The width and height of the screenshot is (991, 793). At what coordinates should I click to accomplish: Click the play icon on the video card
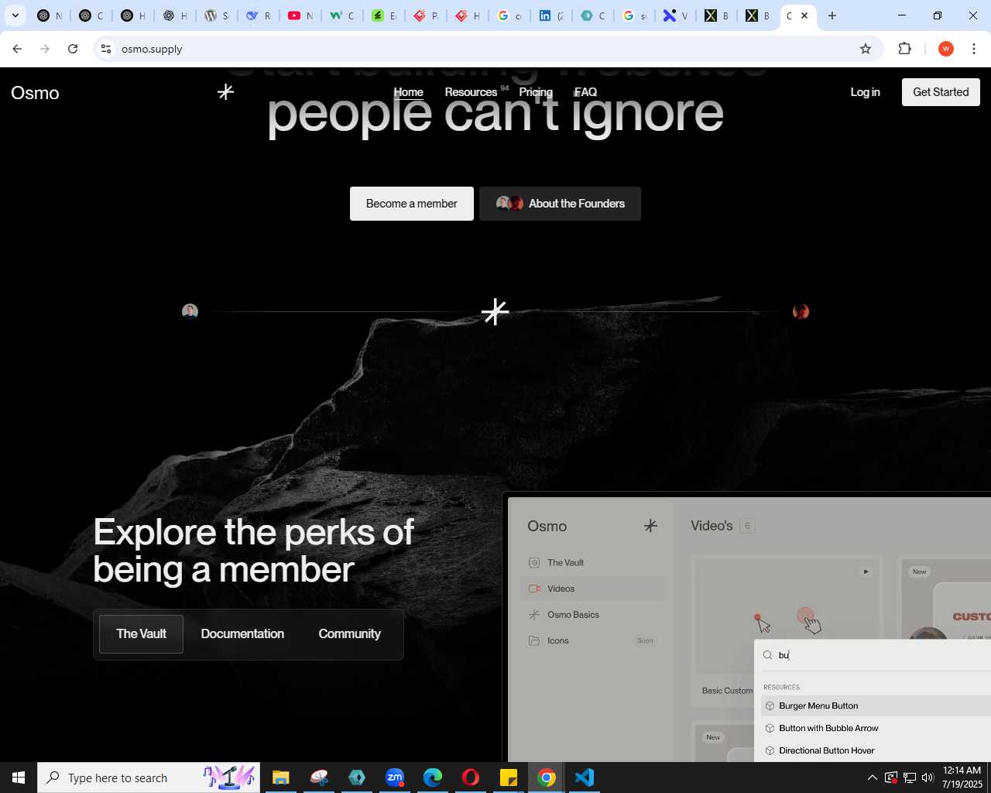(x=866, y=572)
